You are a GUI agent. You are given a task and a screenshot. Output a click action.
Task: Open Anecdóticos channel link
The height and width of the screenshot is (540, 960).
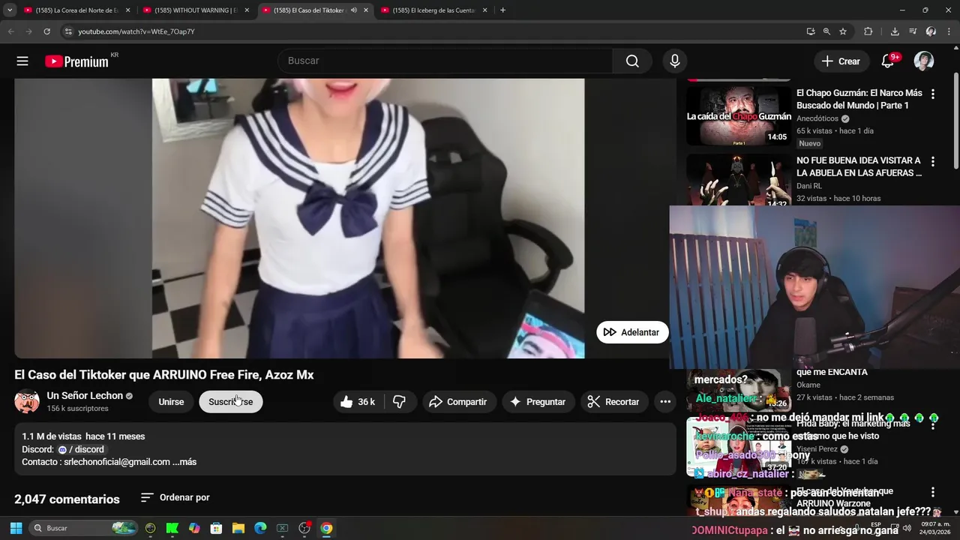[817, 118]
